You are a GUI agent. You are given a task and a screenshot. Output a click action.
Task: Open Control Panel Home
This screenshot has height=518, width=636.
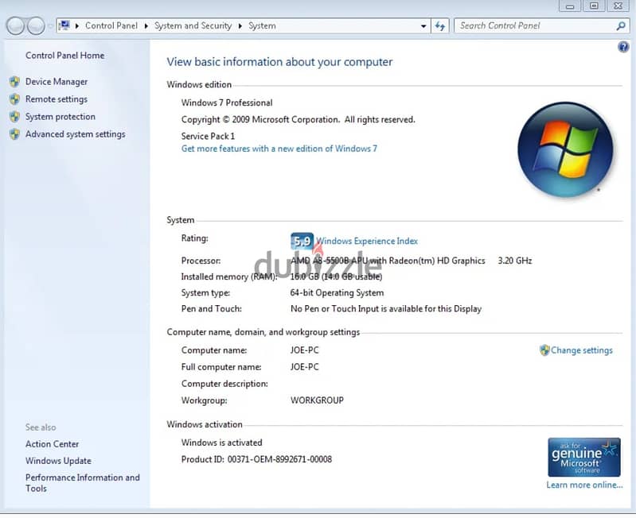coord(65,56)
